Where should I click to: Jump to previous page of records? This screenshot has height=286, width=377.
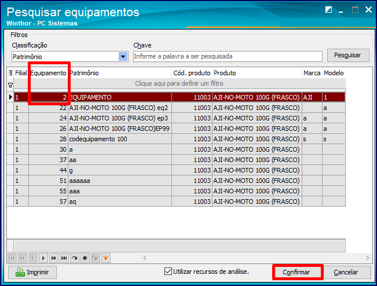[x=23, y=258]
